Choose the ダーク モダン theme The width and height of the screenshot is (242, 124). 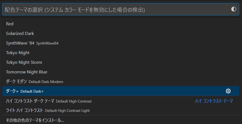[x=16, y=82]
